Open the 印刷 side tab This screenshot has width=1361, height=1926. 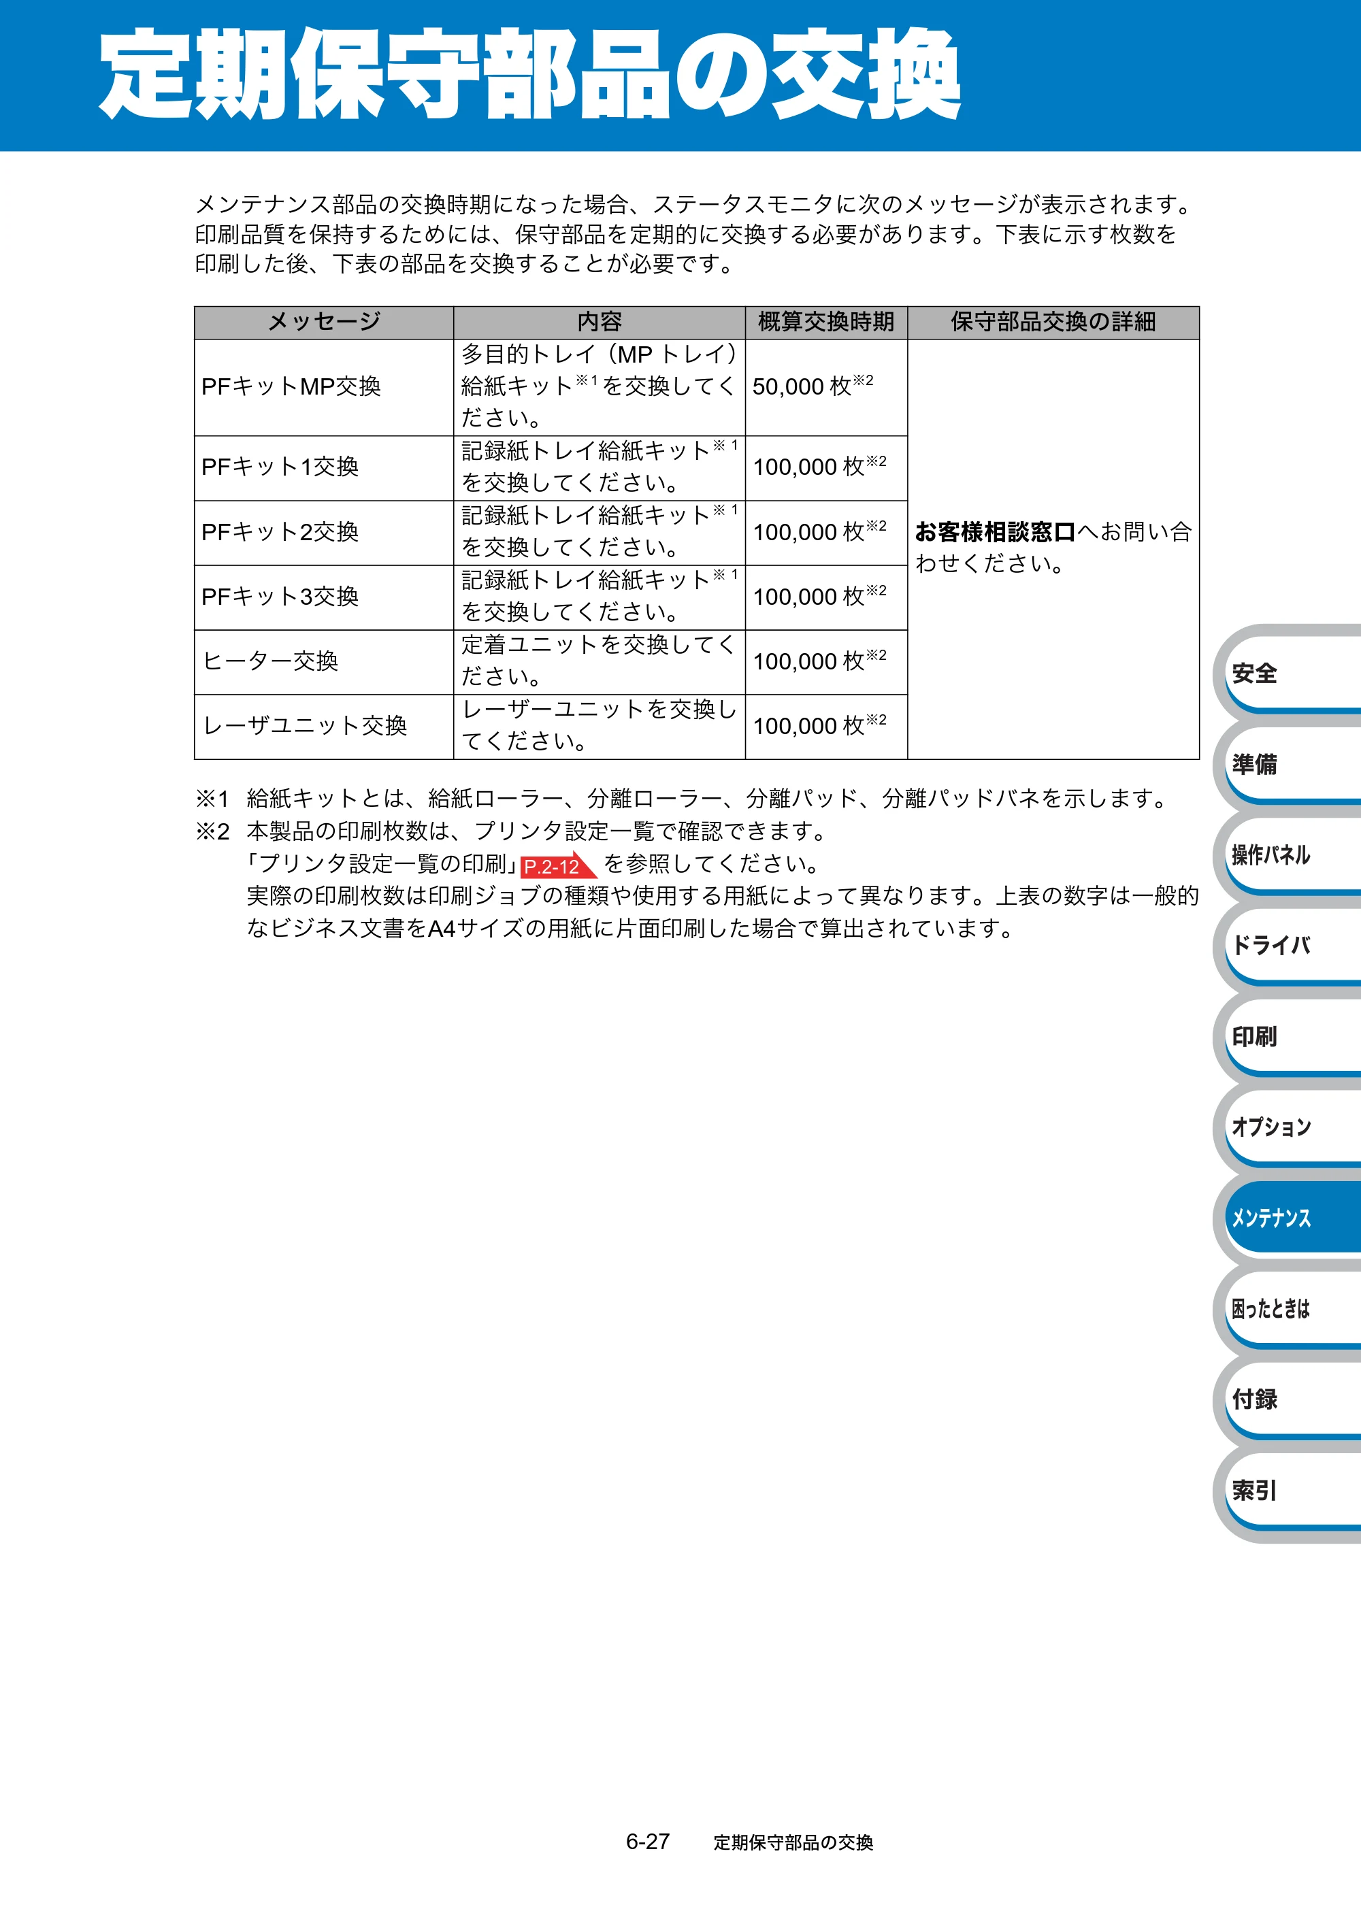pyautogui.click(x=1292, y=1036)
